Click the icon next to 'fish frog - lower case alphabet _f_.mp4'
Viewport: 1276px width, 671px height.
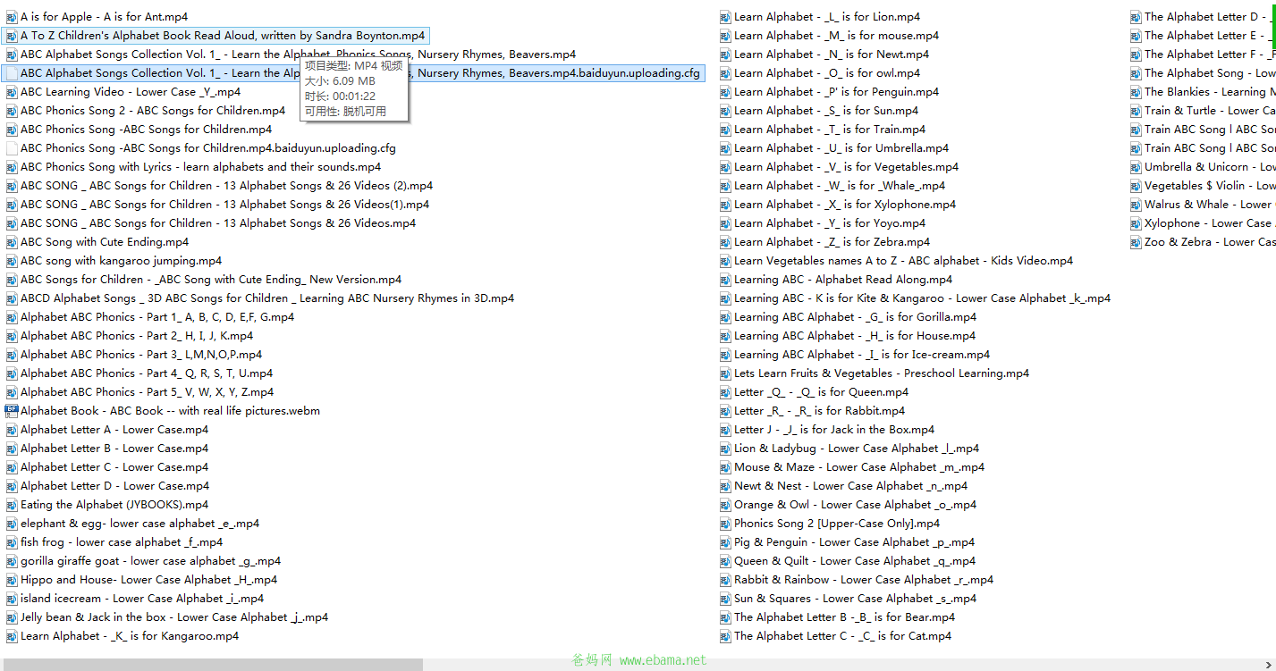[x=12, y=542]
